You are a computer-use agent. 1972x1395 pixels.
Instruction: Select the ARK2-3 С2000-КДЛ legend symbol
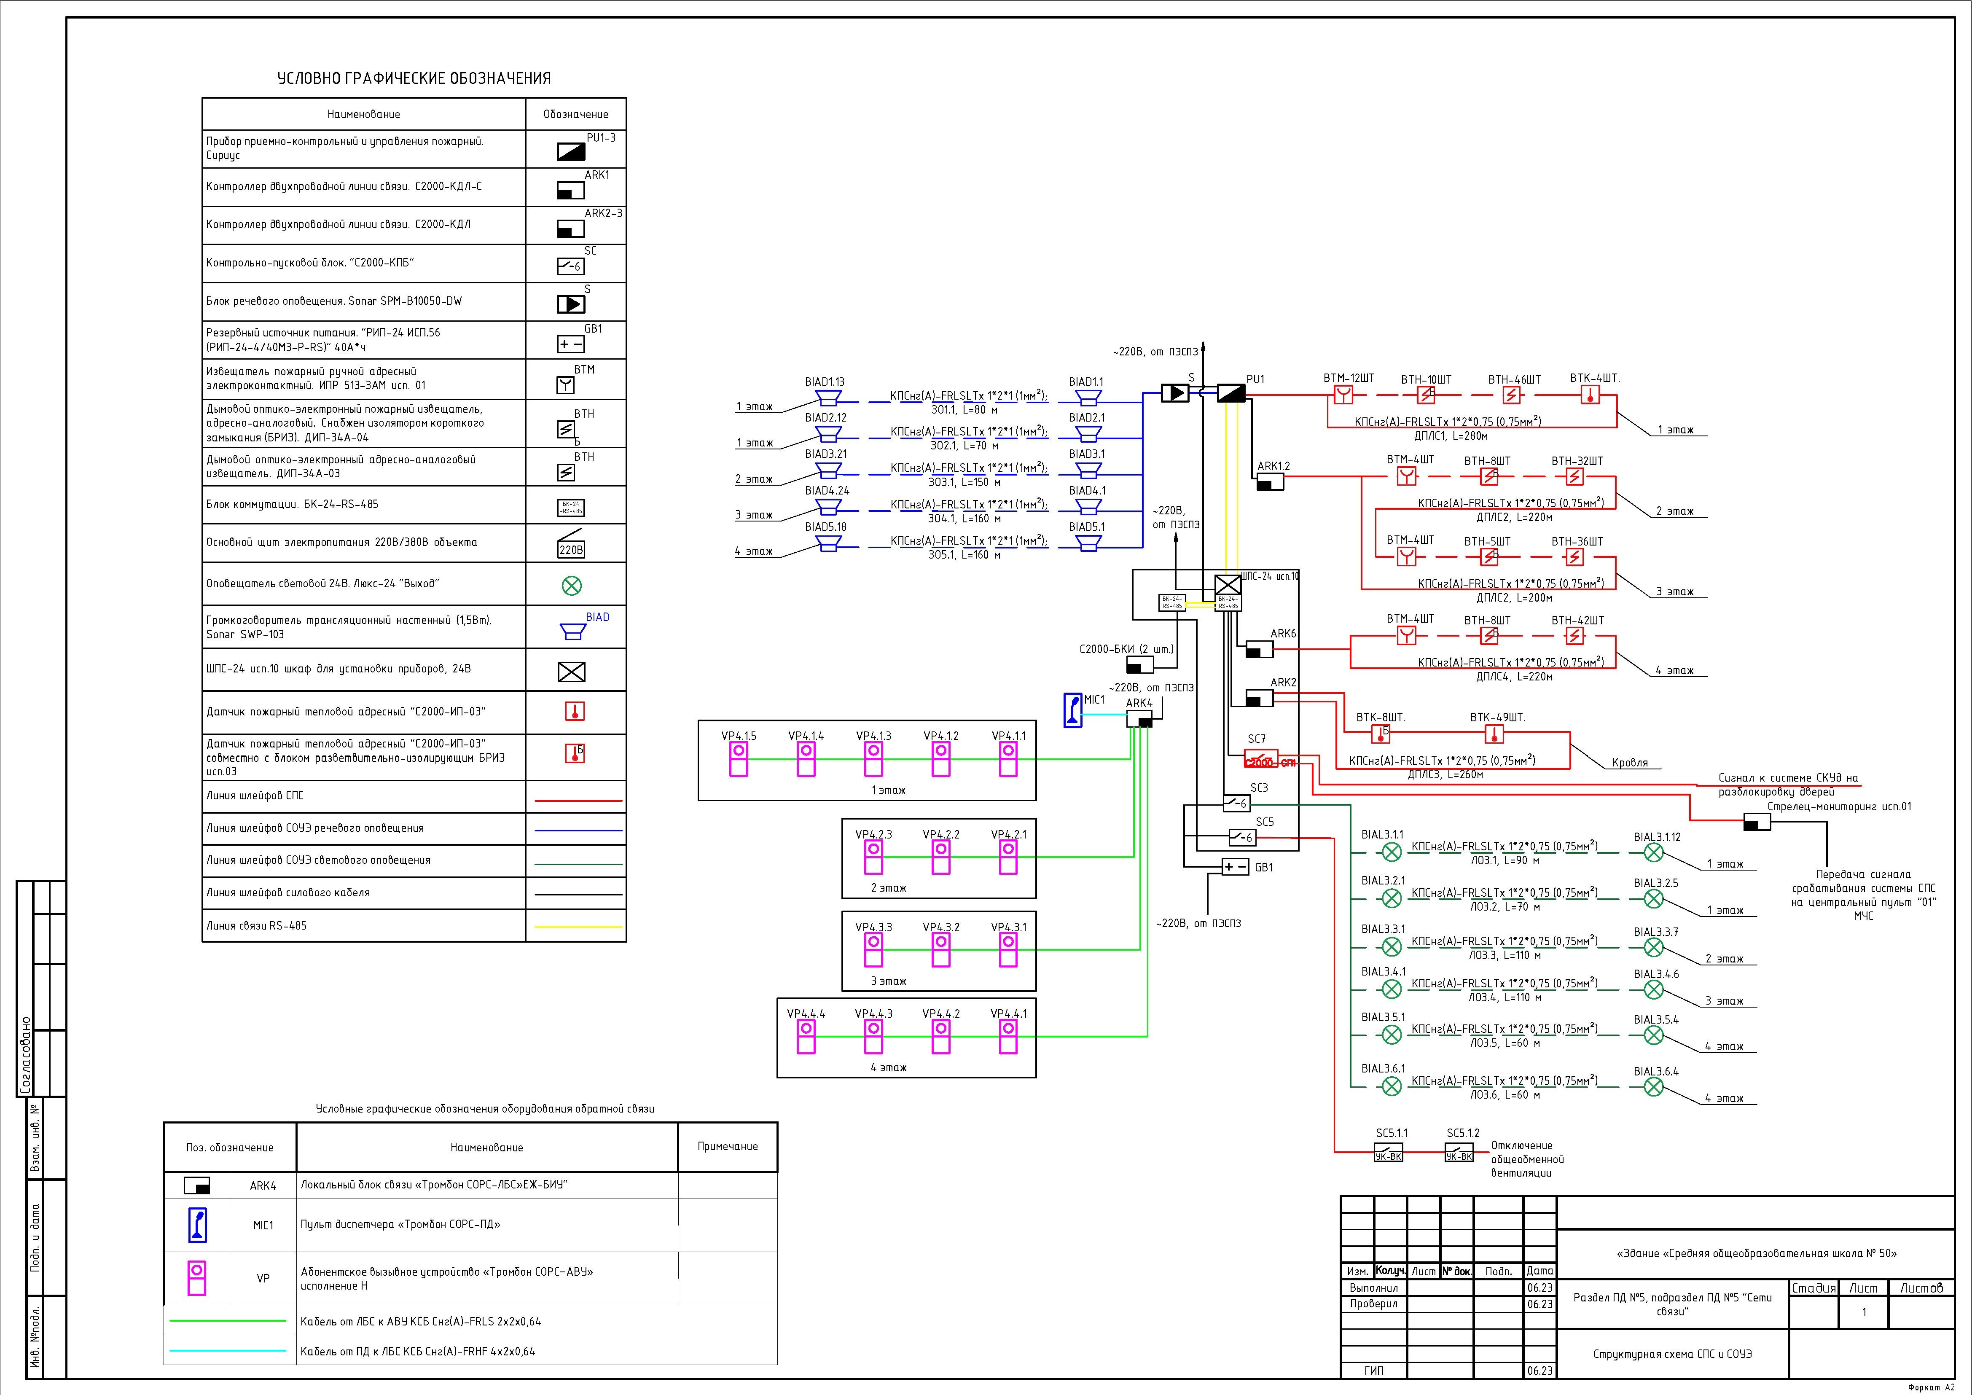click(x=571, y=228)
